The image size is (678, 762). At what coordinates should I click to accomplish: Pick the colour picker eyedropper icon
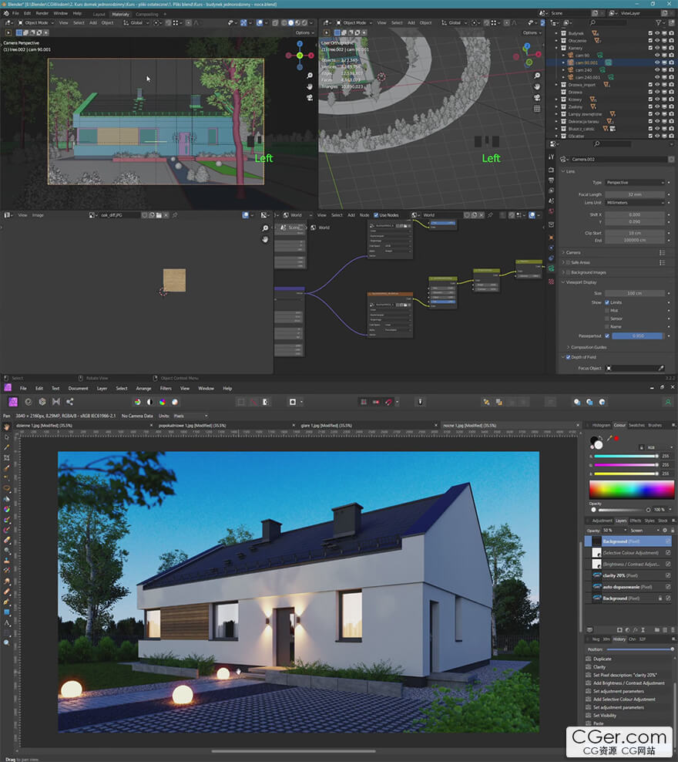point(609,438)
